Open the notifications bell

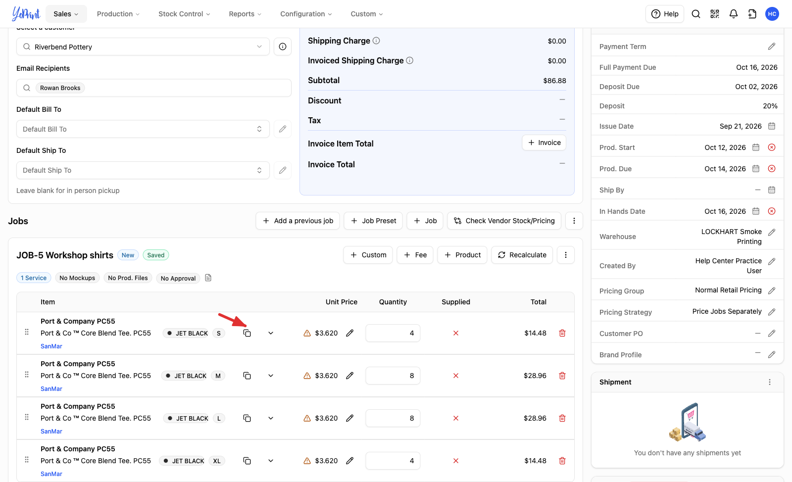pos(734,14)
